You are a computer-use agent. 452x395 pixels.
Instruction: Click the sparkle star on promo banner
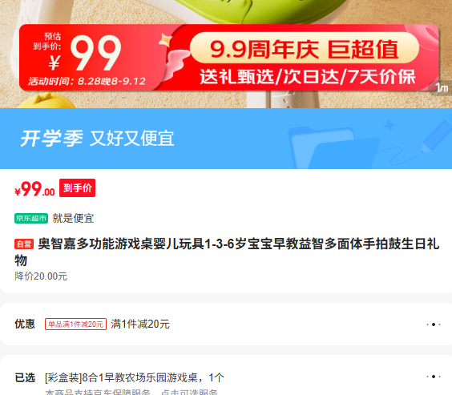tap(165, 40)
